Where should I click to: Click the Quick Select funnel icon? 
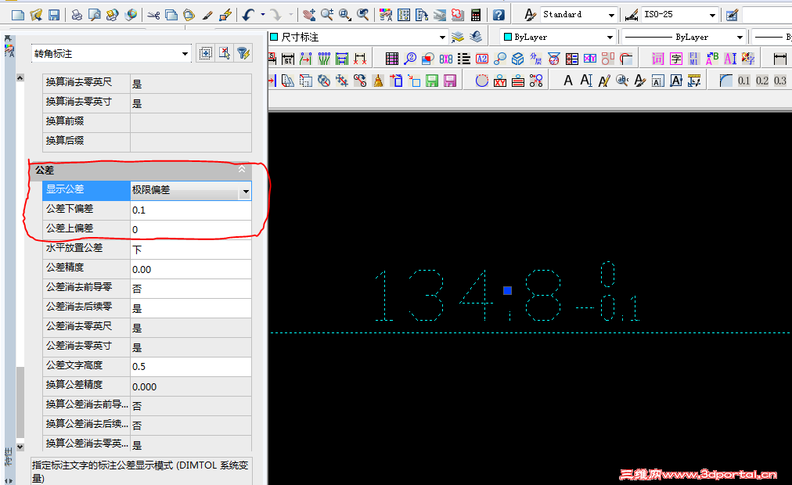(243, 53)
